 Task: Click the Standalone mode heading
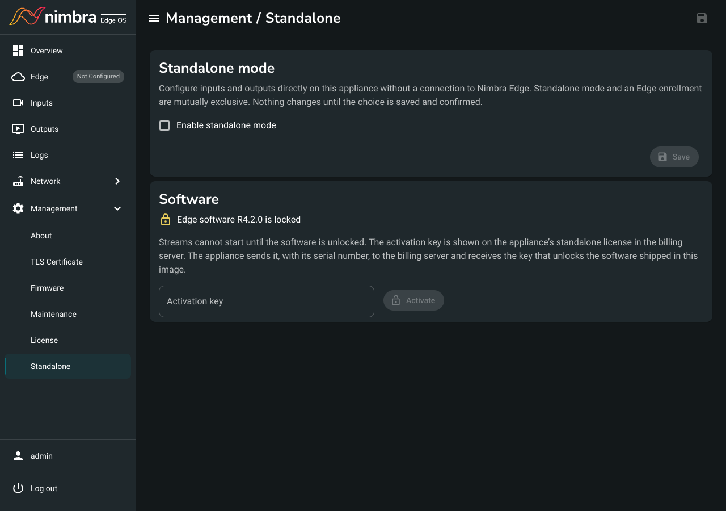tap(217, 68)
